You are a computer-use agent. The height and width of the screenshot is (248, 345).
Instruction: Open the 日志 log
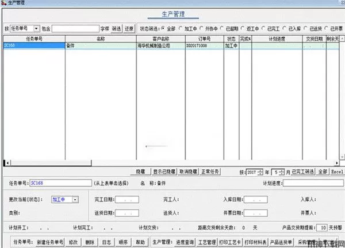point(106,242)
